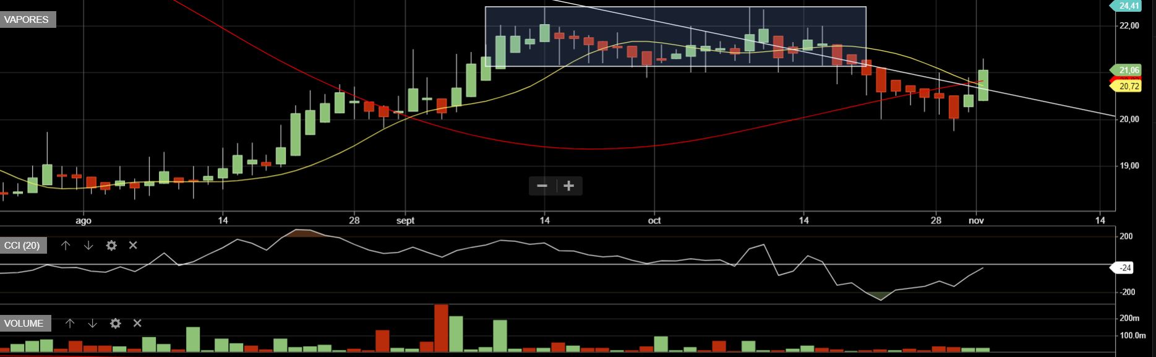Click the 200 CCI axis label

point(1126,236)
